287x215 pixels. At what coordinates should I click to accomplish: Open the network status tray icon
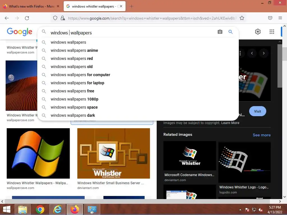(x=254, y=210)
